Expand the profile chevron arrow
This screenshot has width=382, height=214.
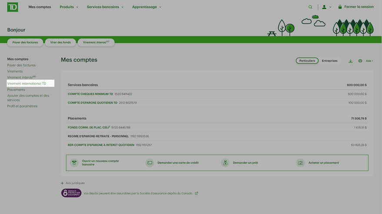[330, 7]
